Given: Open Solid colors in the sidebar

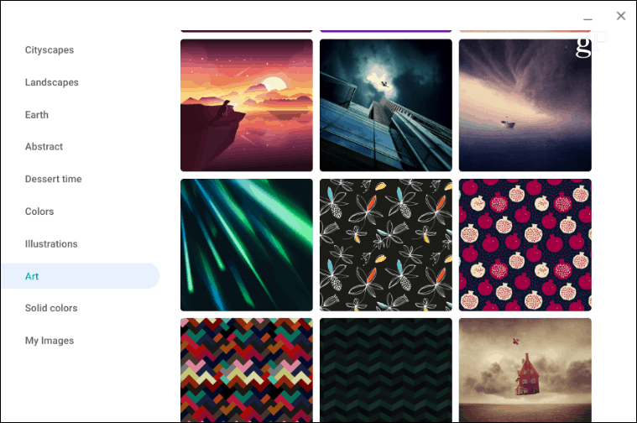Looking at the screenshot, I should tap(51, 308).
